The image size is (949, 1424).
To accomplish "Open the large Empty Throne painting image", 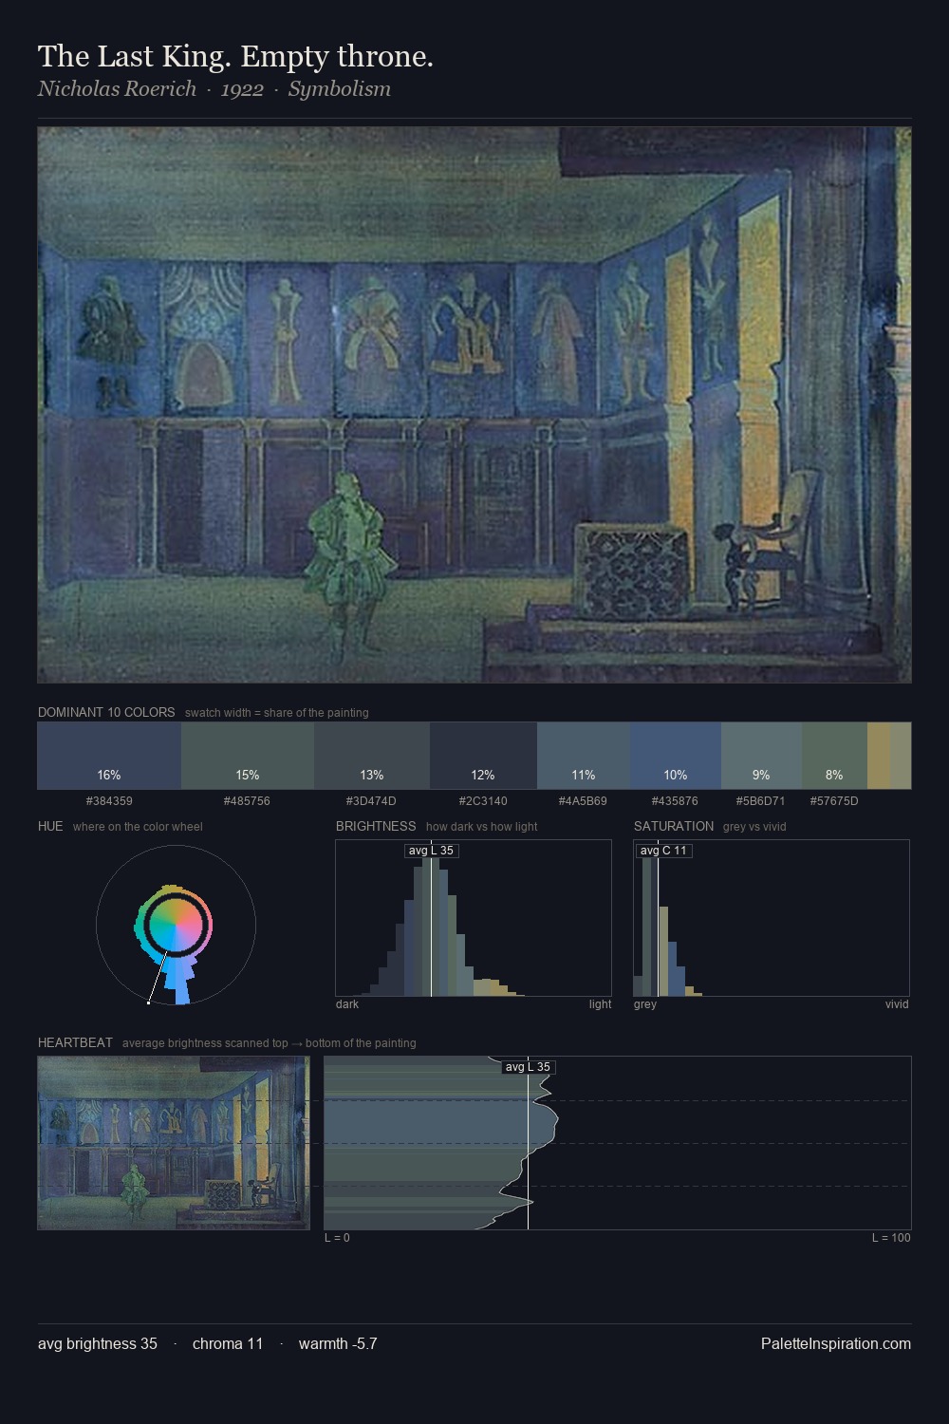I will (474, 405).
